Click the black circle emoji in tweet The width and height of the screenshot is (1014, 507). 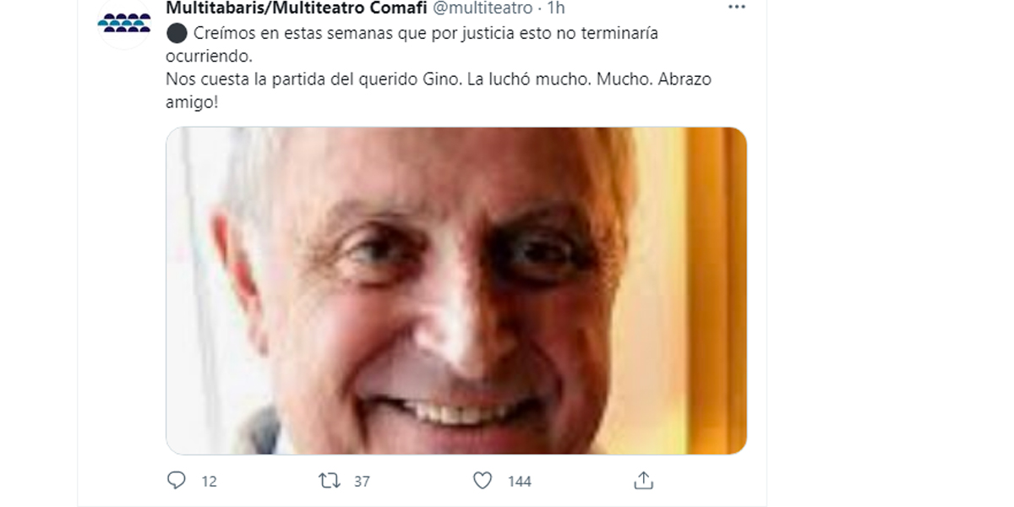(177, 33)
